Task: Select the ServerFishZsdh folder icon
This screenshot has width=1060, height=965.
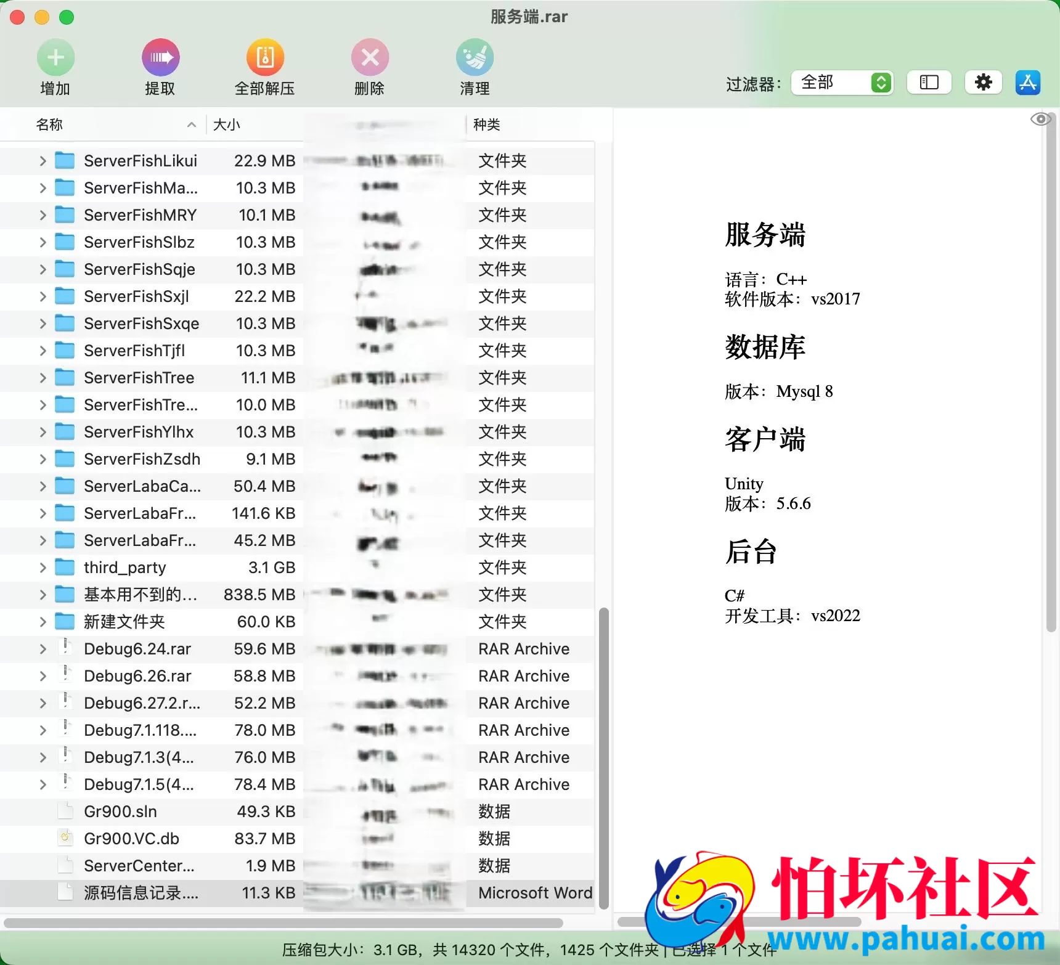Action: point(65,459)
